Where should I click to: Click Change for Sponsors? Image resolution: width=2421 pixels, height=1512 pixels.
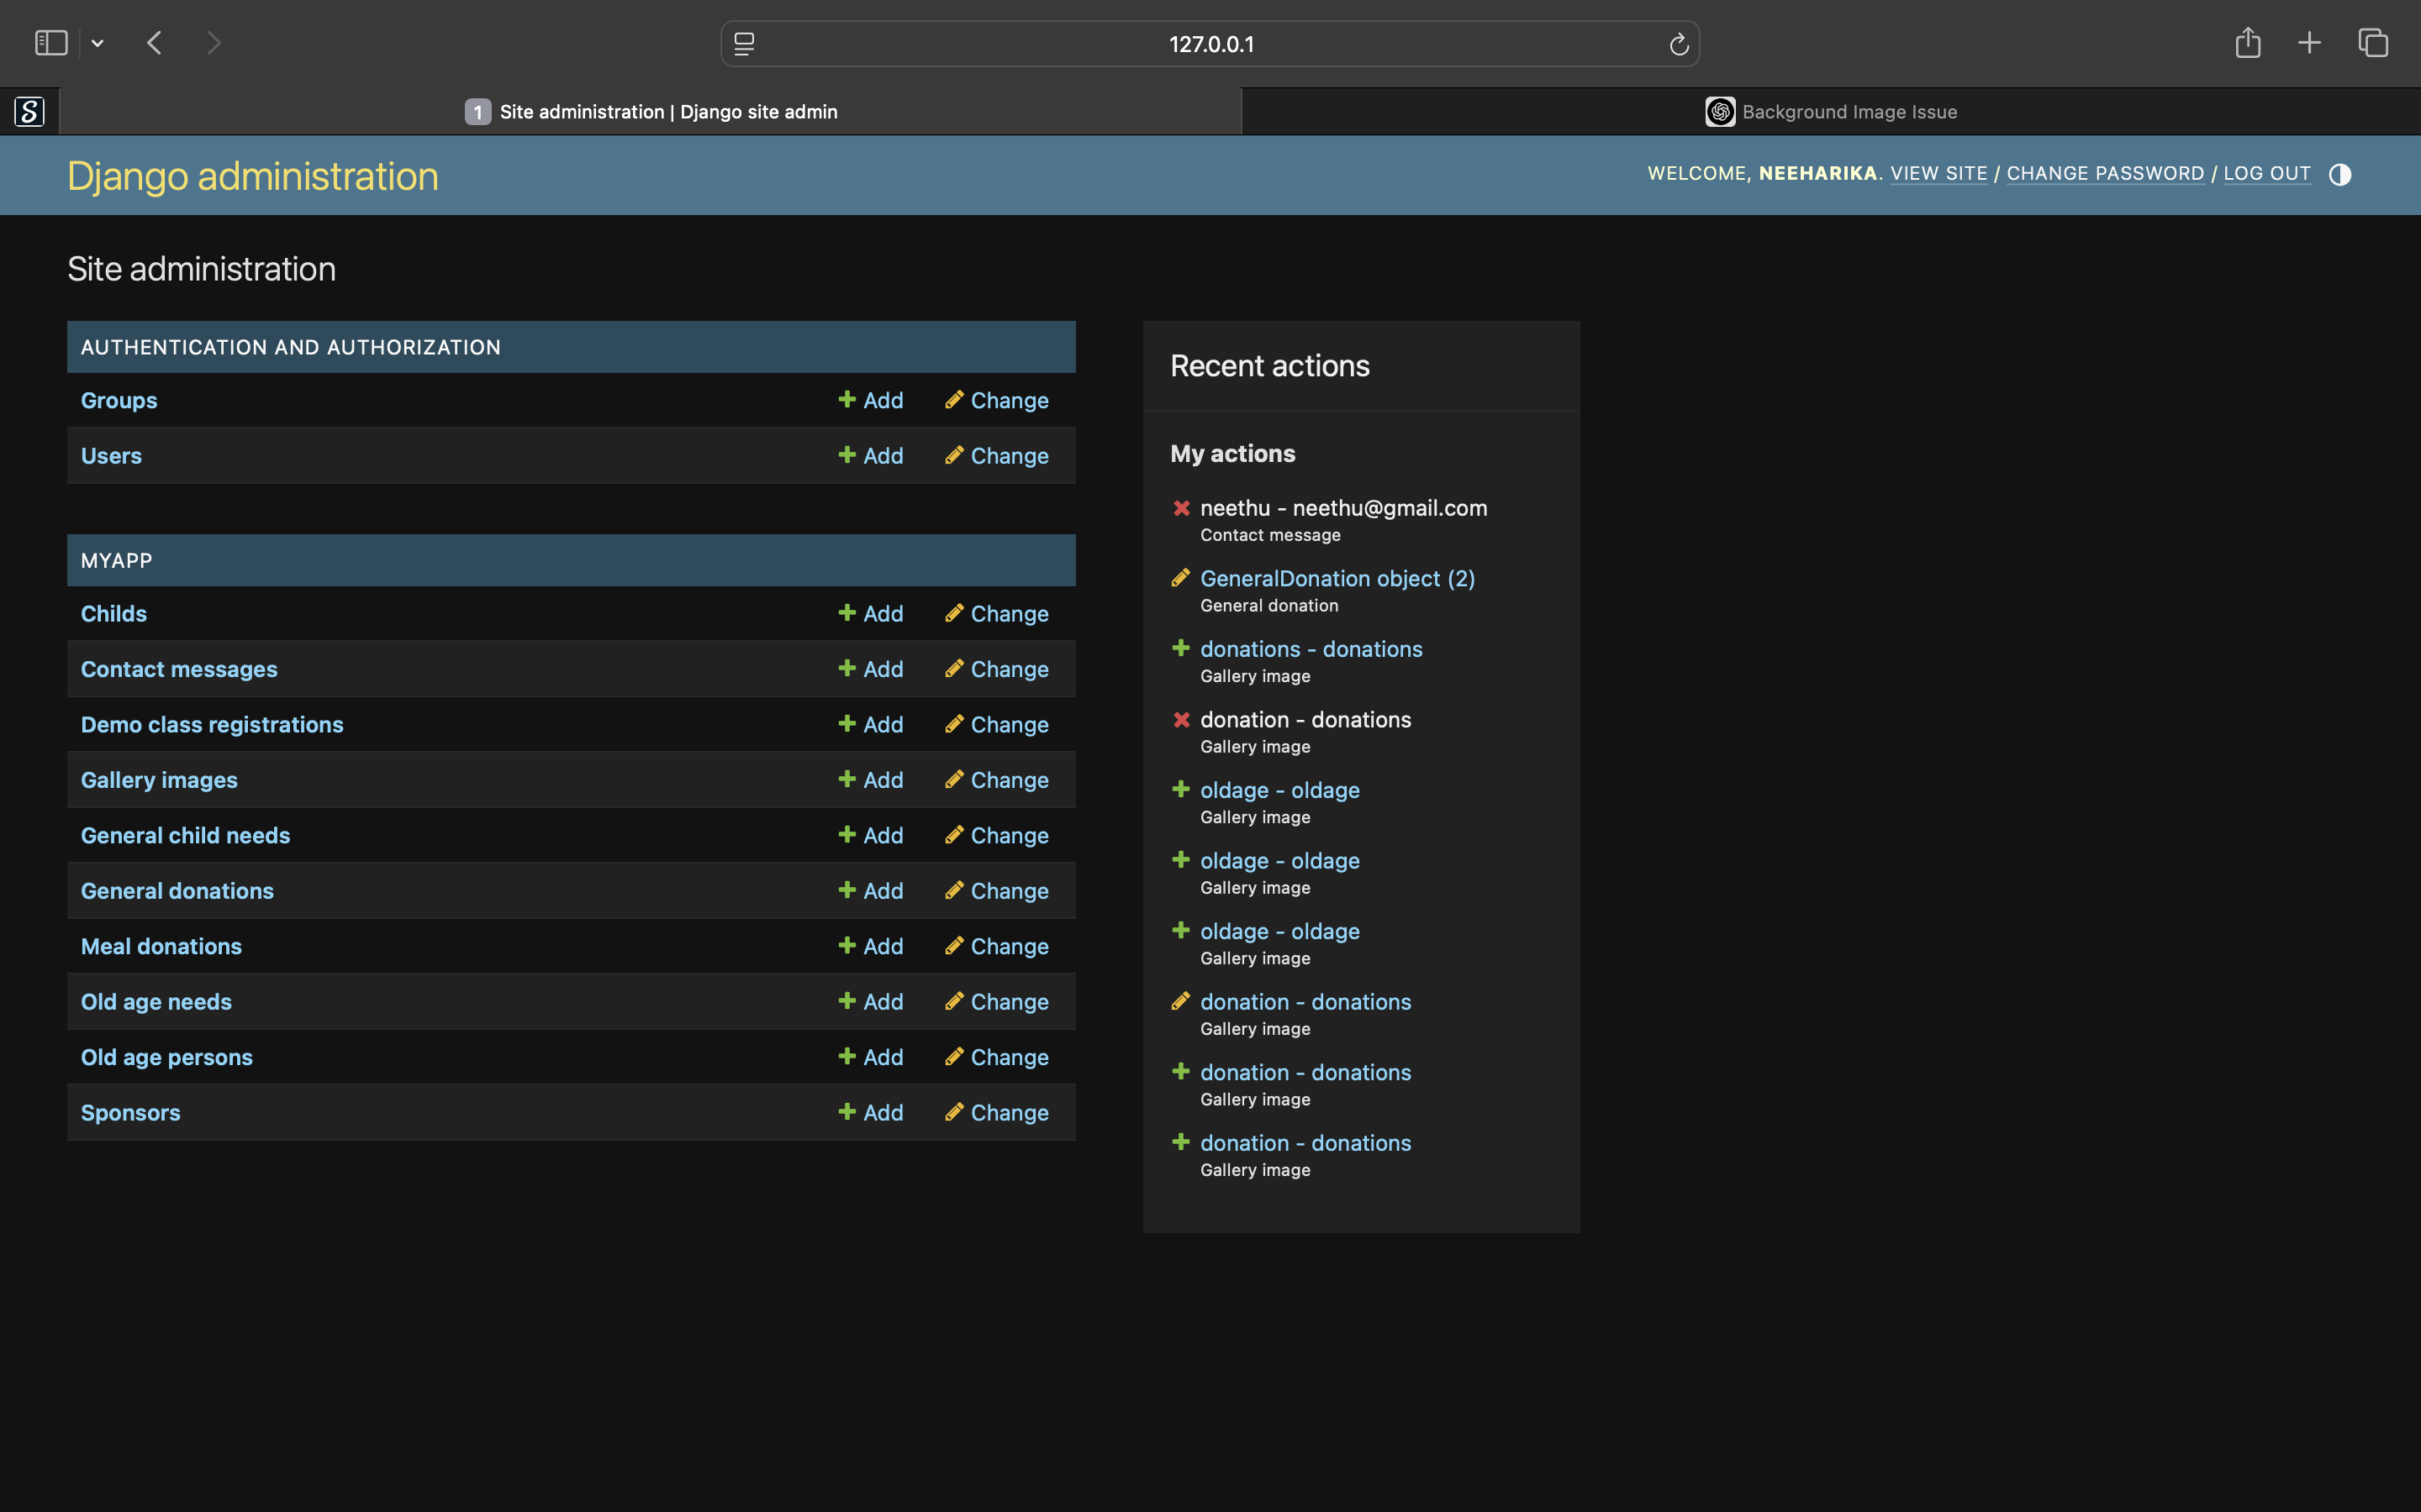coord(998,1113)
